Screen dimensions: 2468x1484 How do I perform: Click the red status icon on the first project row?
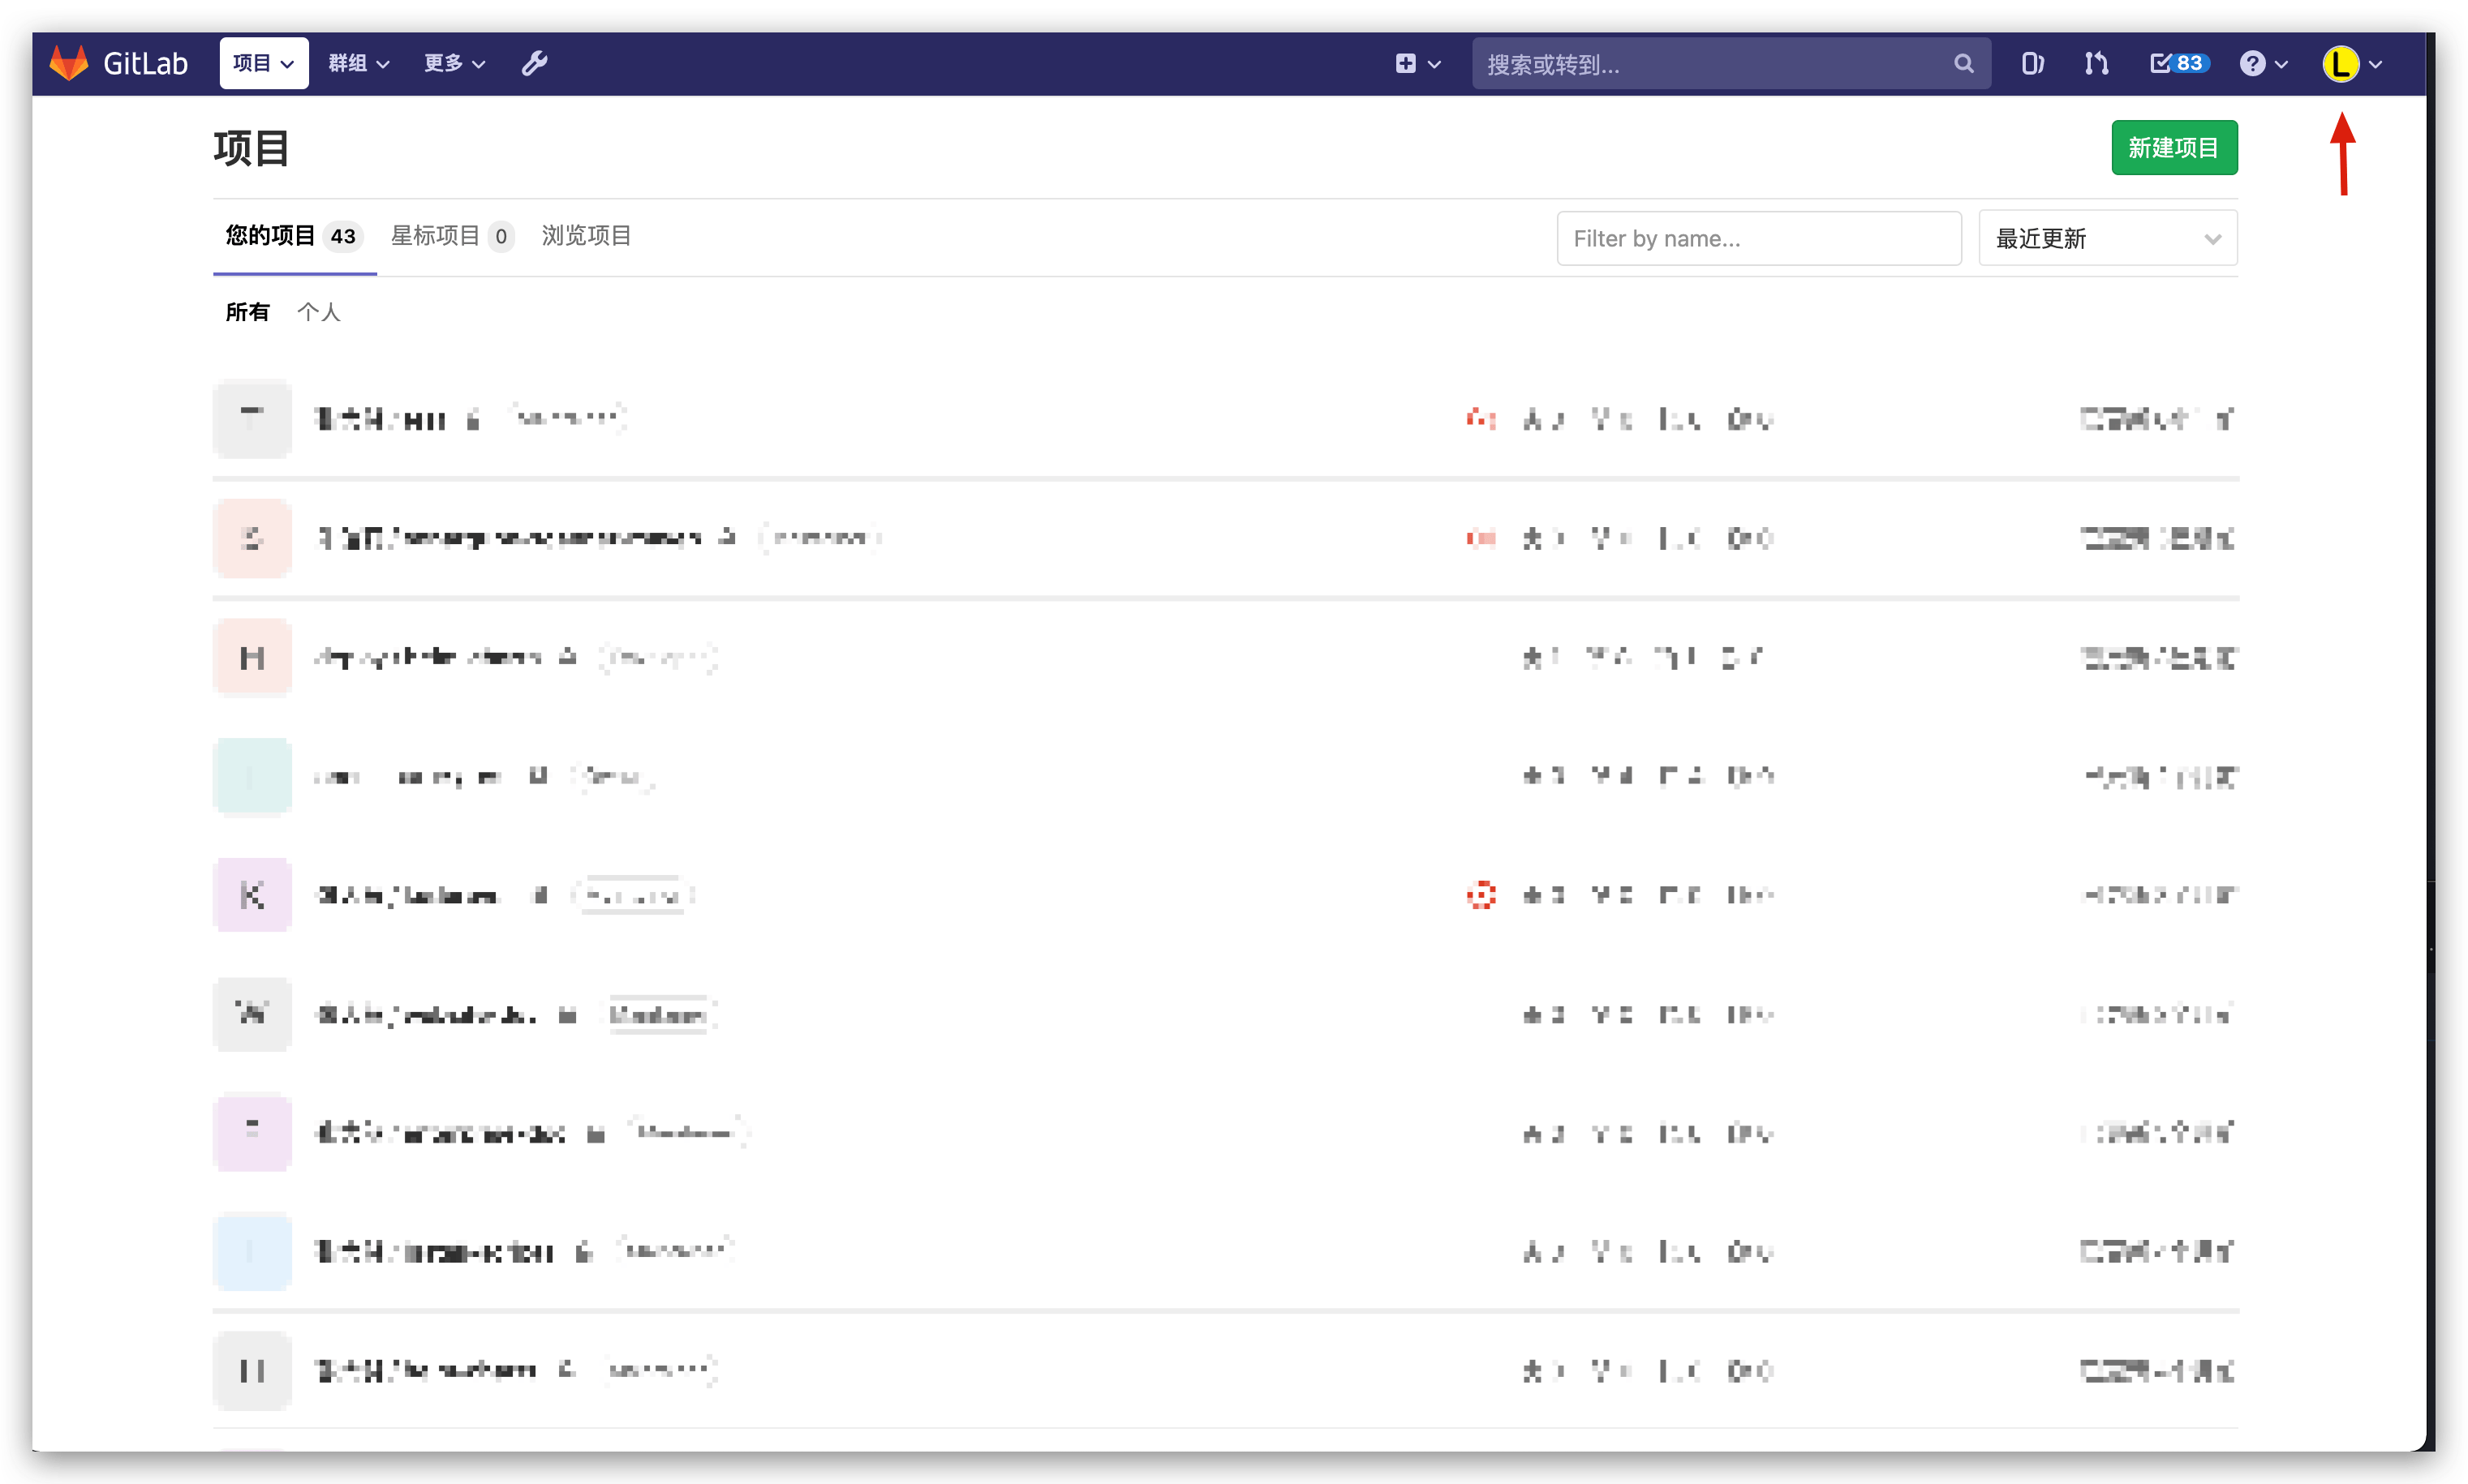pos(1480,419)
